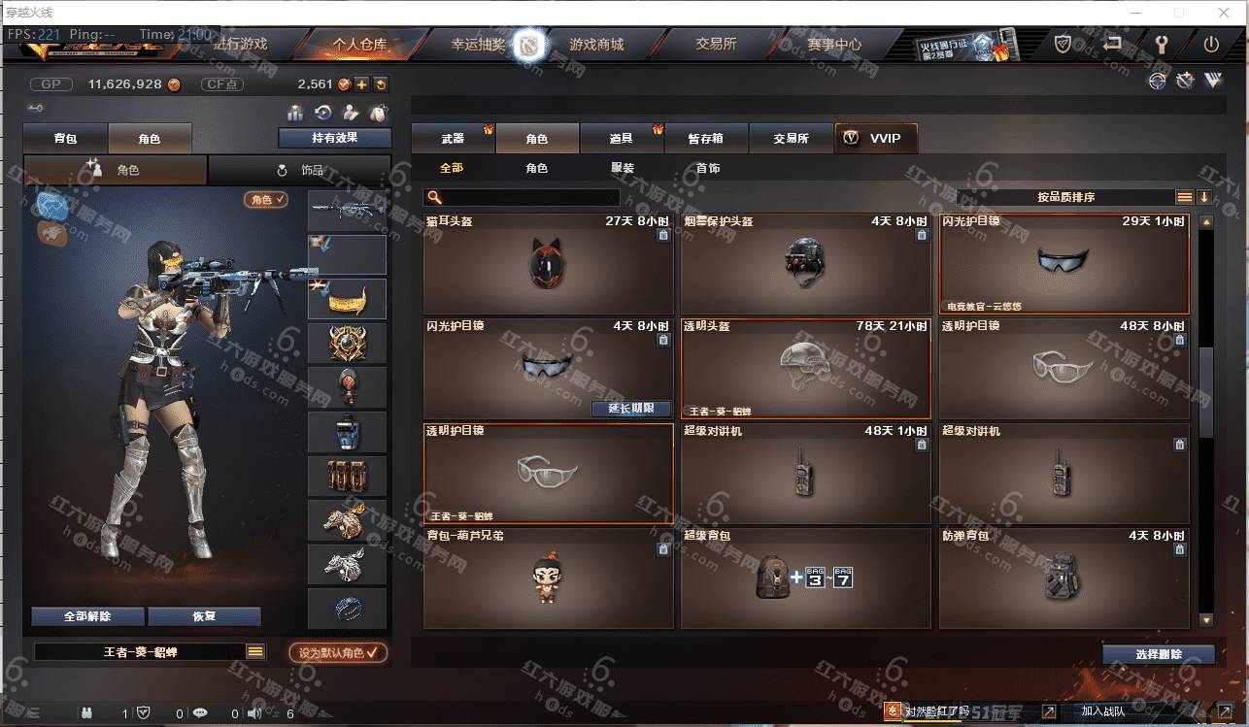Toggle the 角色 checkmark above character
The width and height of the screenshot is (1249, 727).
coord(266,199)
